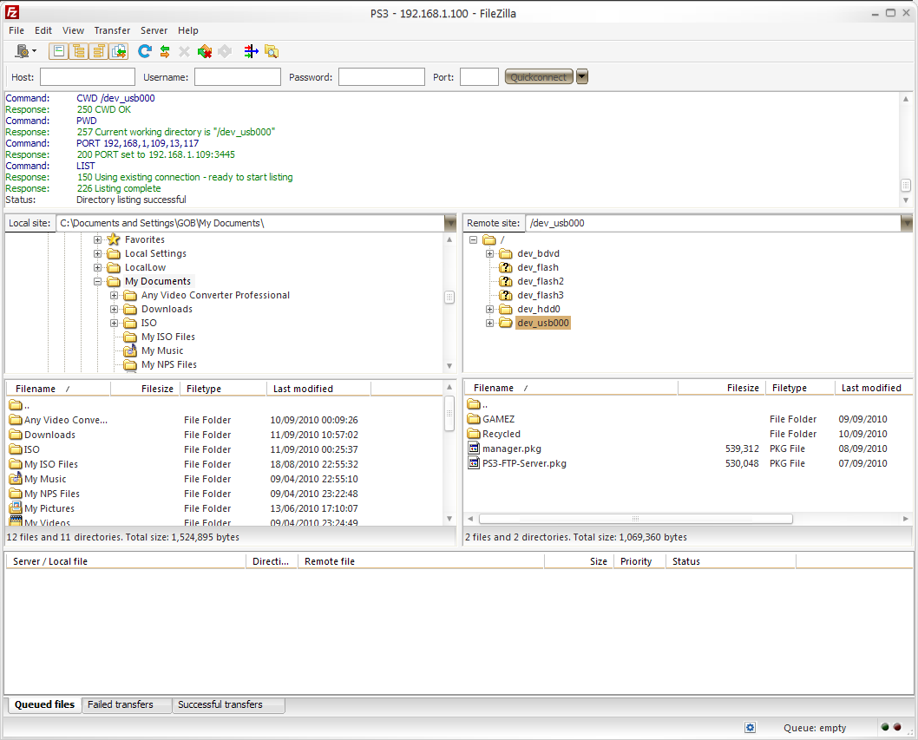Image resolution: width=918 pixels, height=740 pixels.
Task: Open the Remote site path dropdown
Action: (x=907, y=223)
